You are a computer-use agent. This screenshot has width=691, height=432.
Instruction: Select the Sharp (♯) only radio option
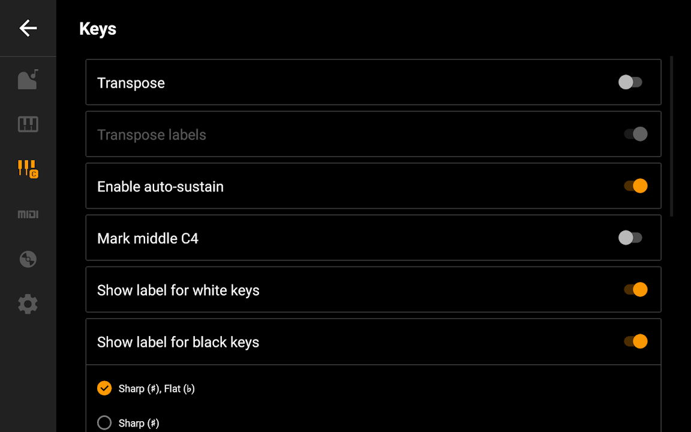click(104, 423)
